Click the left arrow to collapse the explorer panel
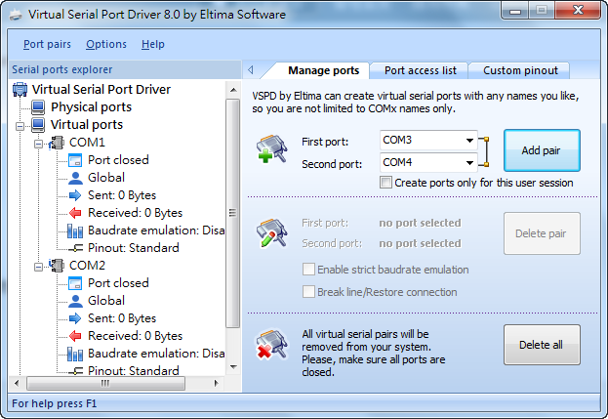This screenshot has height=419, width=608. coord(251,70)
